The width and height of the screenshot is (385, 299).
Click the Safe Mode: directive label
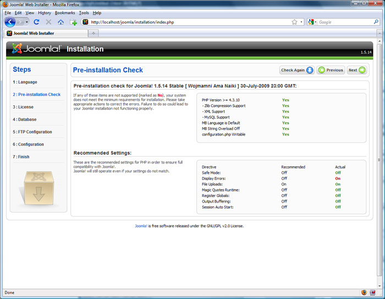211,173
